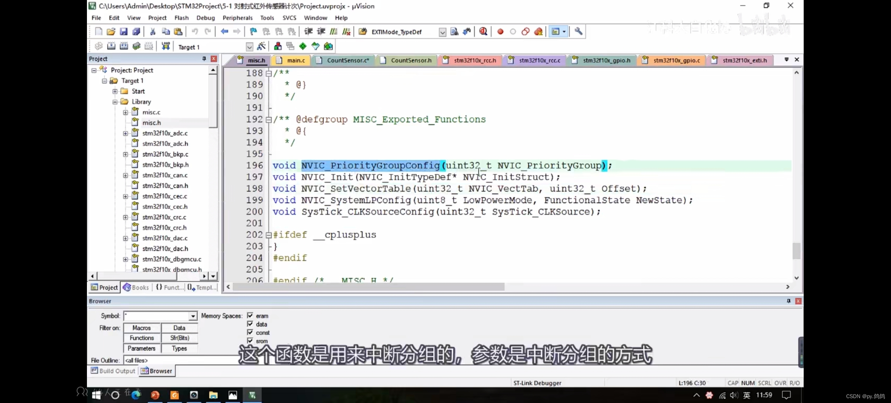The height and width of the screenshot is (403, 891).
Task: Pin the Project panel
Action: [204, 59]
